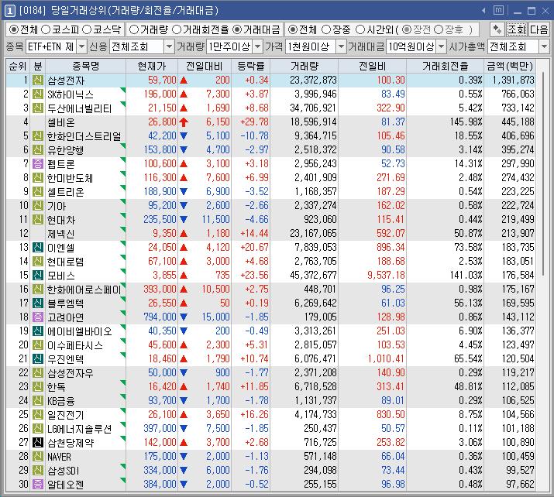Open the stock 삼성전자 link

(x=66, y=81)
